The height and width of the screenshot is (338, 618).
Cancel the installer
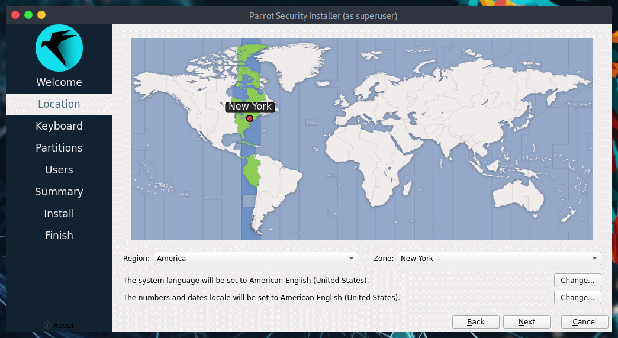tap(584, 322)
